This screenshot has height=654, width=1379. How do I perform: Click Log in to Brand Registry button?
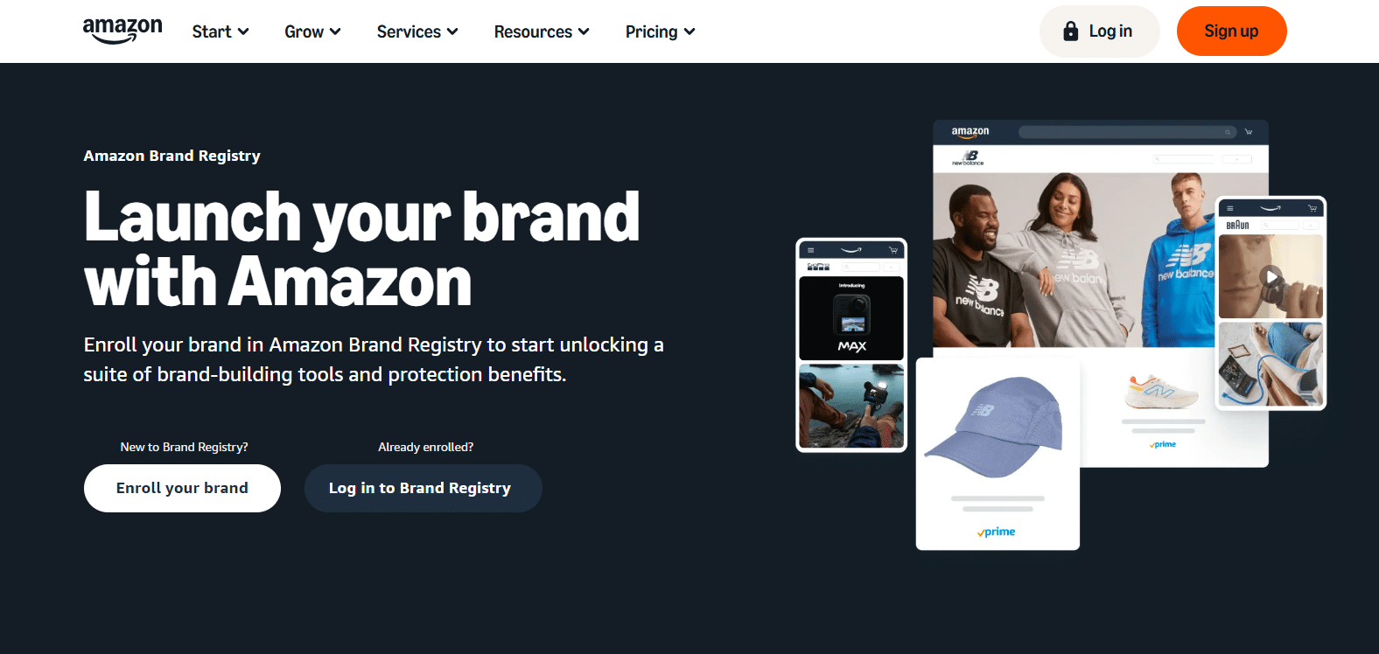[x=423, y=488]
